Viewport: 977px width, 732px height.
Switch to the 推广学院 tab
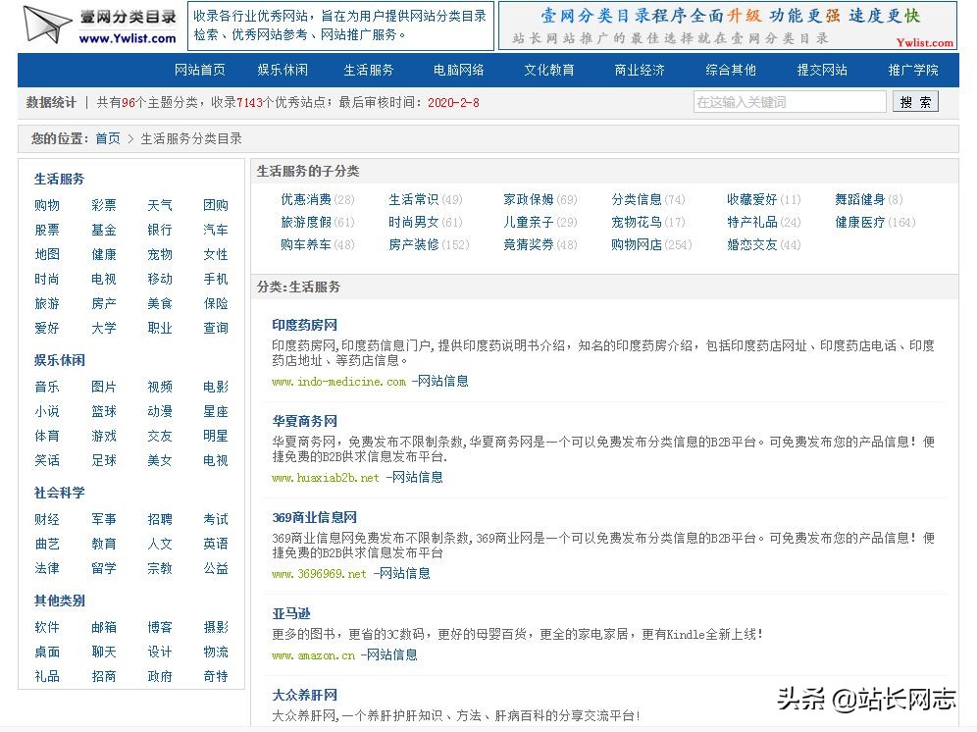coord(913,70)
